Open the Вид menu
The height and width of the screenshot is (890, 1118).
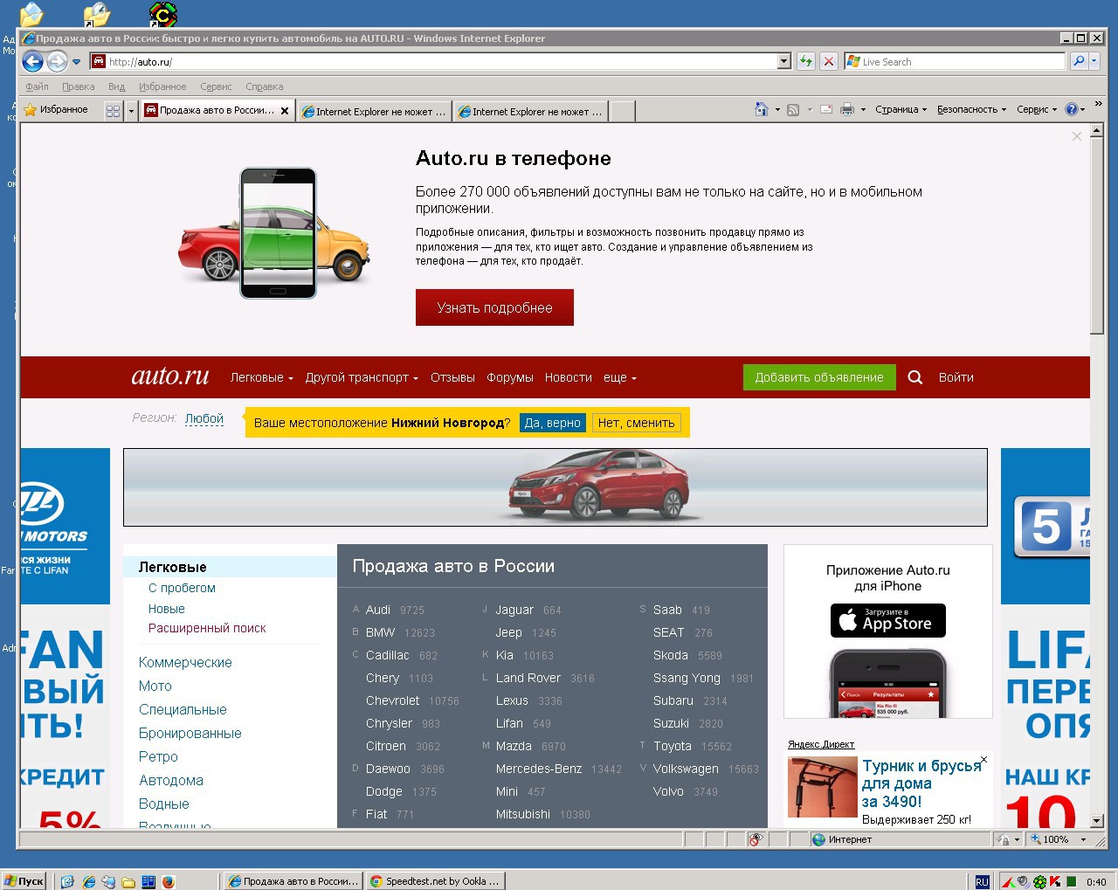pos(117,86)
